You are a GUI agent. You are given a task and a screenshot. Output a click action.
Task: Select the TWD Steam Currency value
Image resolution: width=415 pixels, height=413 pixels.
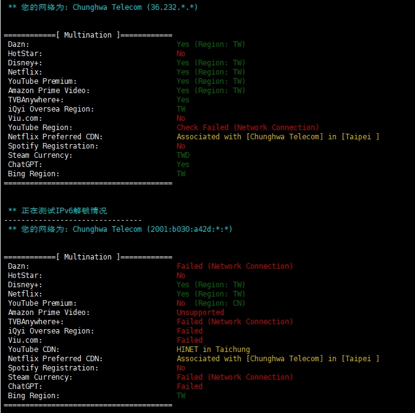[183, 155]
